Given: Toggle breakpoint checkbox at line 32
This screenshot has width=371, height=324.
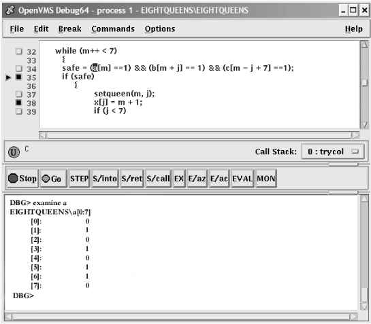Looking at the screenshot, I should [19, 51].
